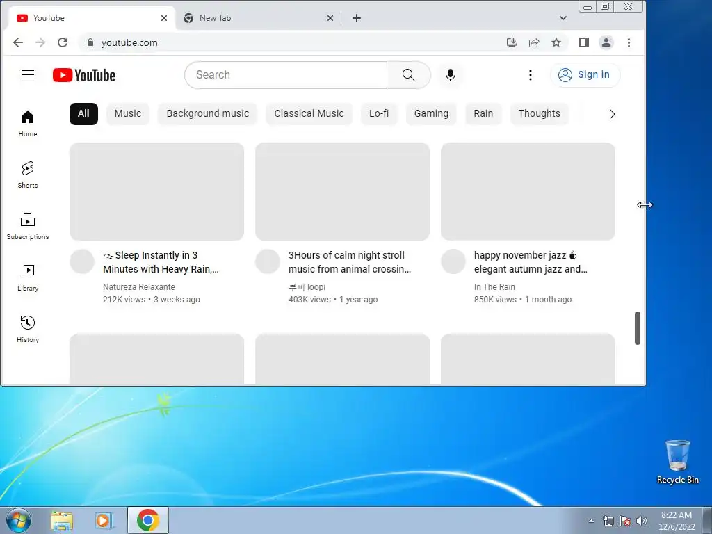The height and width of the screenshot is (534, 712).
Task: Click the search magnifier button
Action: point(409,75)
